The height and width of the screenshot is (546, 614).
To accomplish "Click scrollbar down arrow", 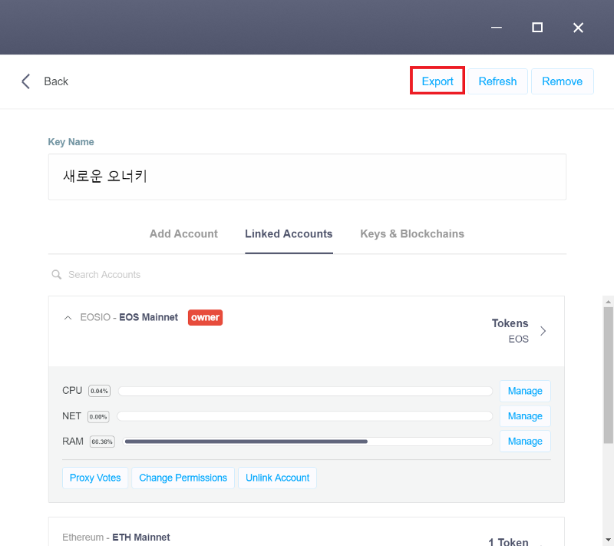I will (608, 539).
